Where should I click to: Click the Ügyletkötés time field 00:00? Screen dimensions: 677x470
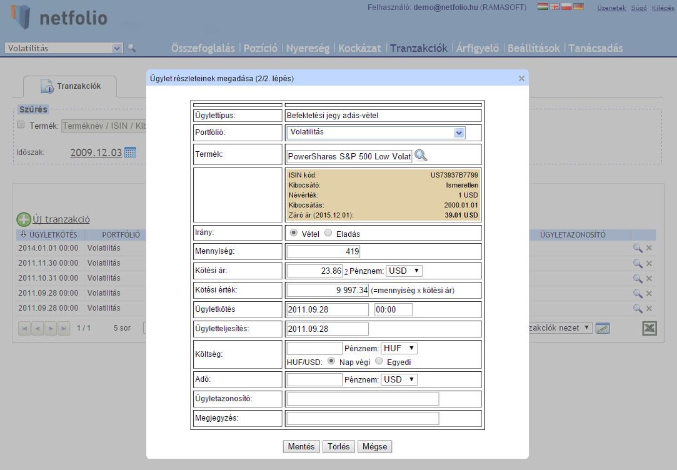click(393, 309)
